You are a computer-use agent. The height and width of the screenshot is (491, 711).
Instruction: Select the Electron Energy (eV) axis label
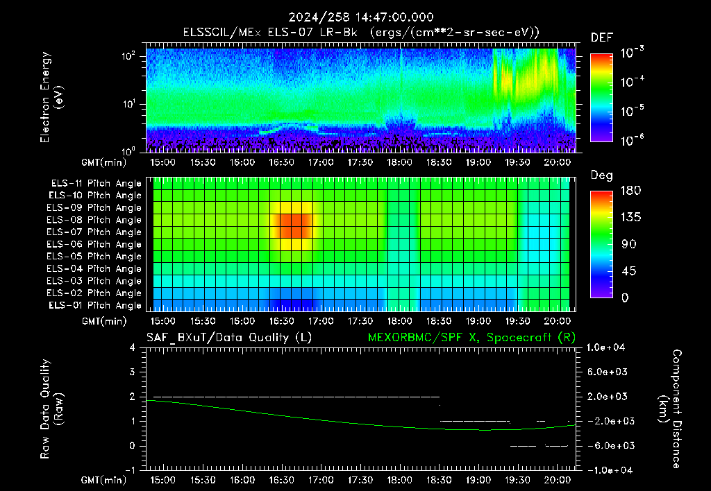(x=51, y=97)
